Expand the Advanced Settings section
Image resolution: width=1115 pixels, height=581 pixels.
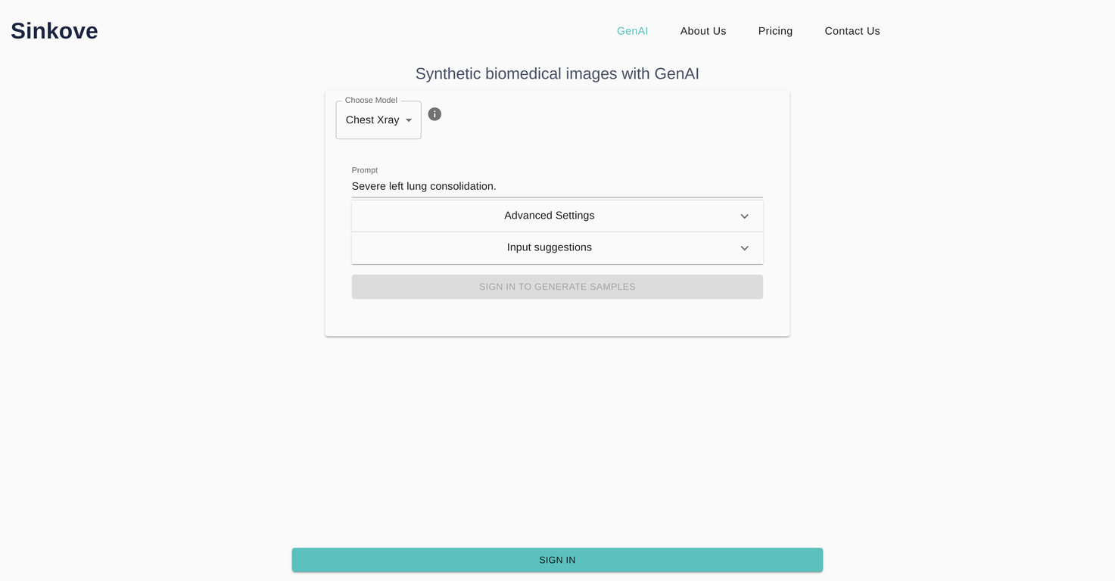coord(549,216)
